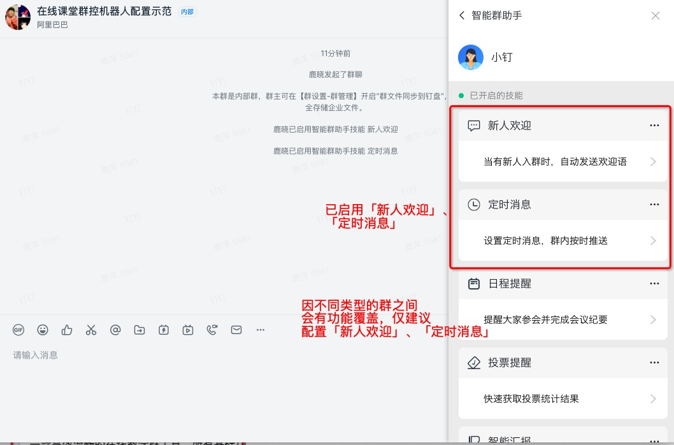Click the 新人欢迎 speech bubble icon
674x445 pixels.
pyautogui.click(x=474, y=126)
